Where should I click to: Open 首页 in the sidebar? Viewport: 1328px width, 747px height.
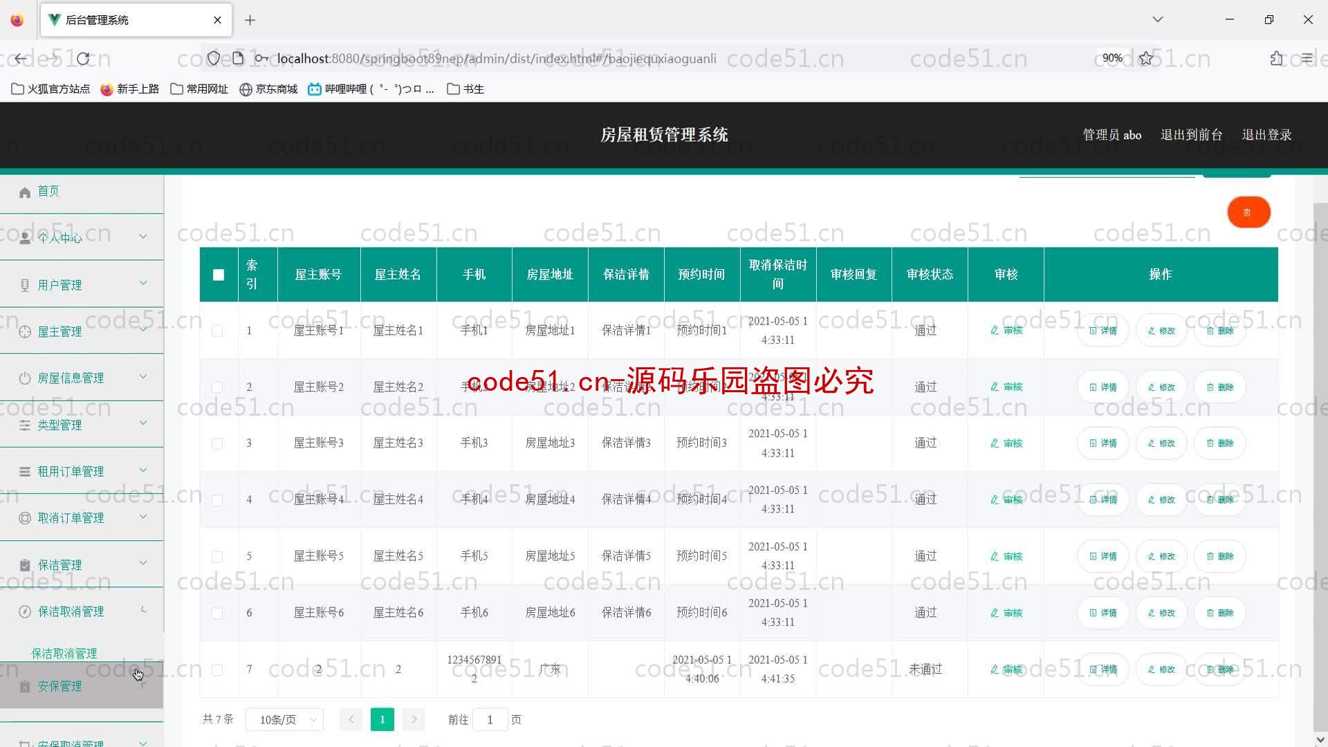(x=82, y=192)
